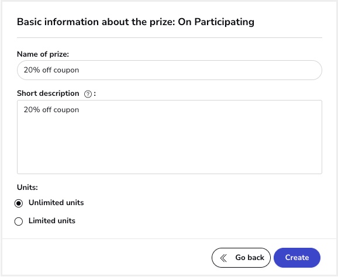Click the 'Go back' text label

point(250,258)
